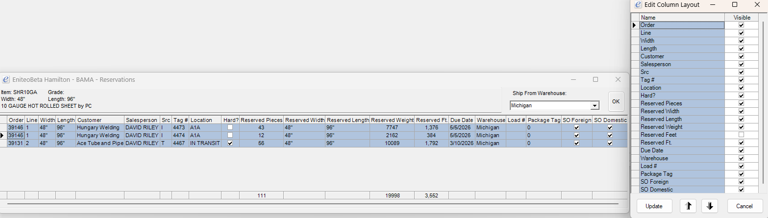Click the horizontal scrollbar in Reservations window

pos(314,204)
